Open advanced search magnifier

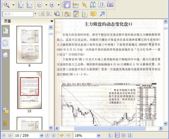pyautogui.click(x=57, y=14)
